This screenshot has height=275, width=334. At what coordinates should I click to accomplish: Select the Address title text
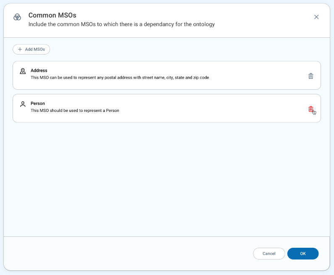point(39,70)
